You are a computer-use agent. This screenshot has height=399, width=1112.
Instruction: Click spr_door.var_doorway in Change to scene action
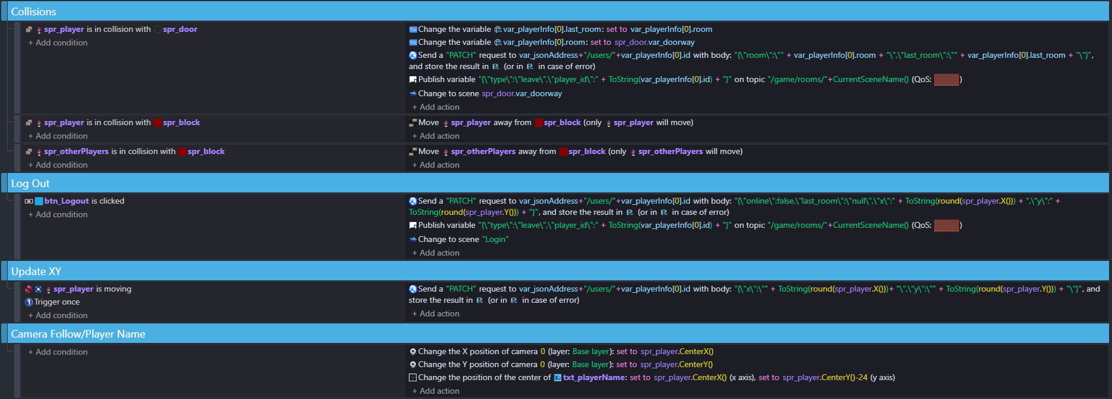click(522, 94)
